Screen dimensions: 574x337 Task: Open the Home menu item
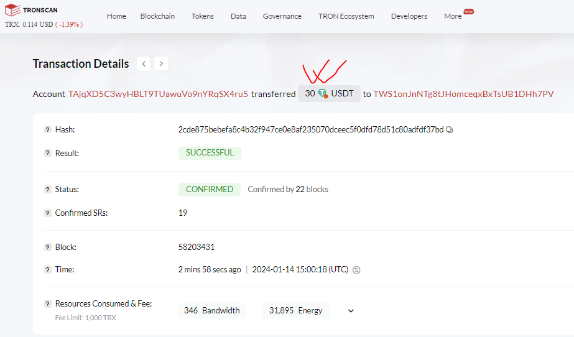(x=116, y=16)
